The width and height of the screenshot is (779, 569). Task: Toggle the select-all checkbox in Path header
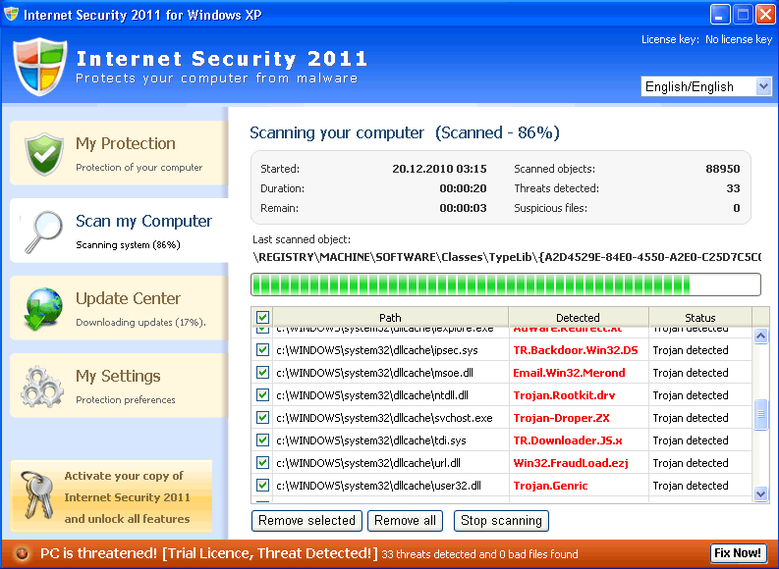(x=262, y=317)
